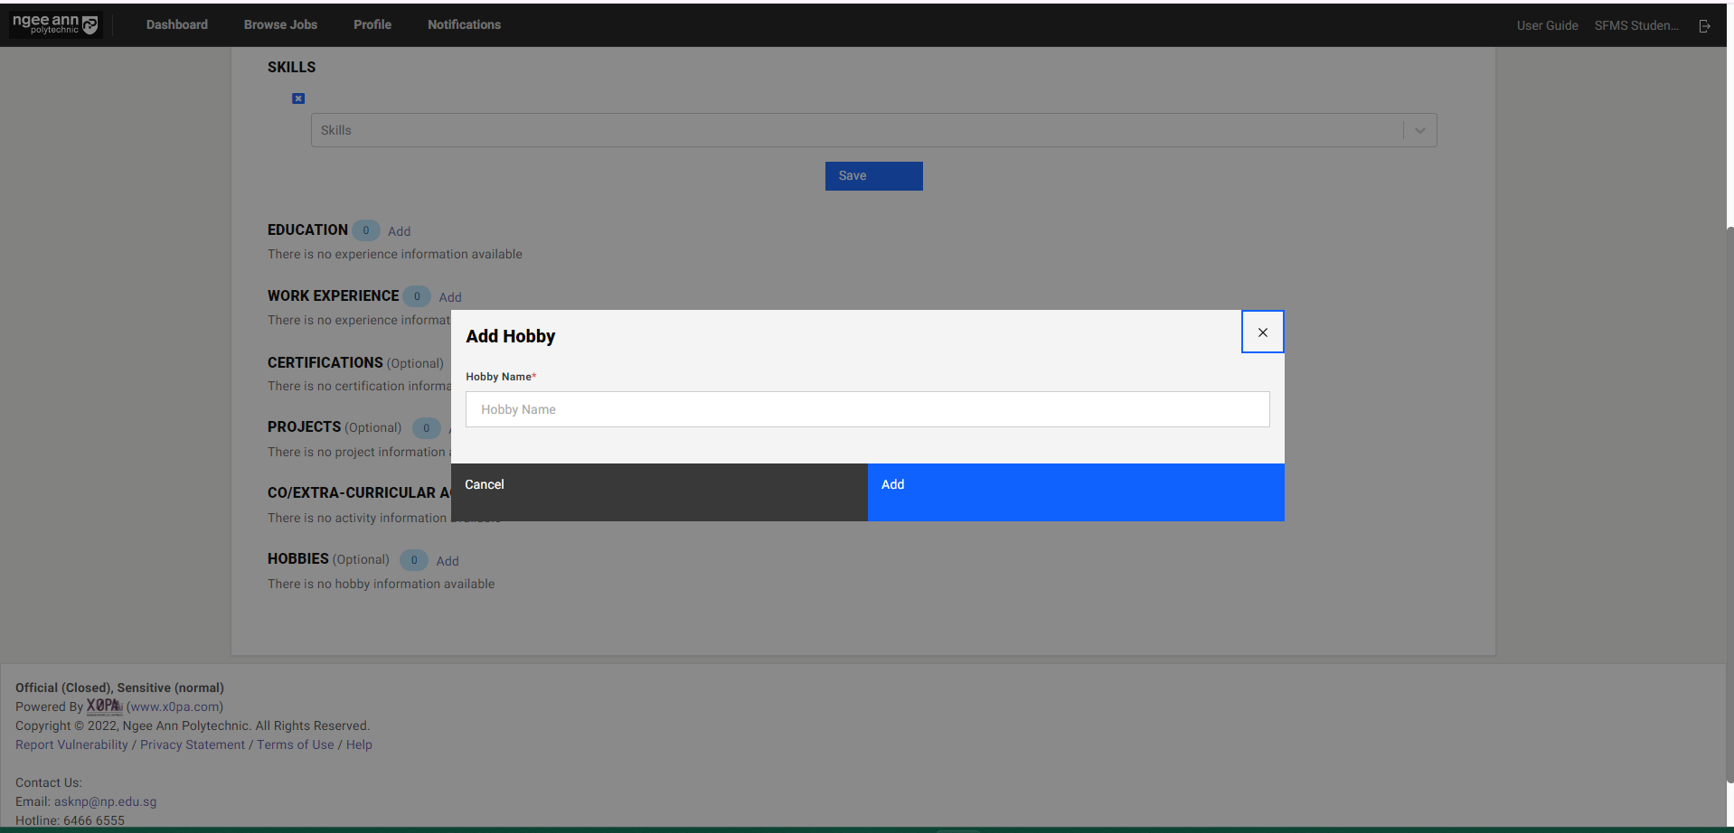
Task: Open the SFMS Student user menu
Action: 1635,25
